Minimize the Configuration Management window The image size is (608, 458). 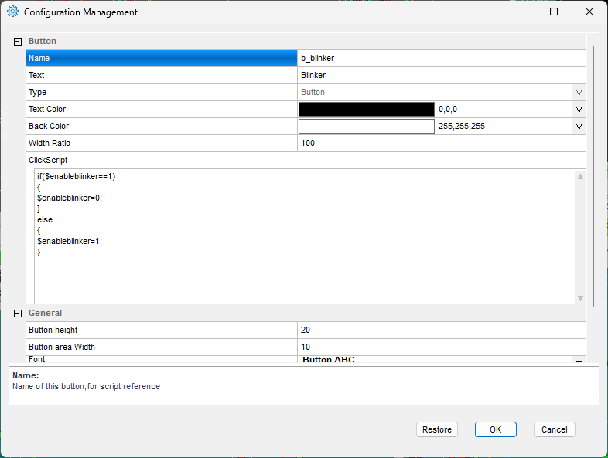519,12
